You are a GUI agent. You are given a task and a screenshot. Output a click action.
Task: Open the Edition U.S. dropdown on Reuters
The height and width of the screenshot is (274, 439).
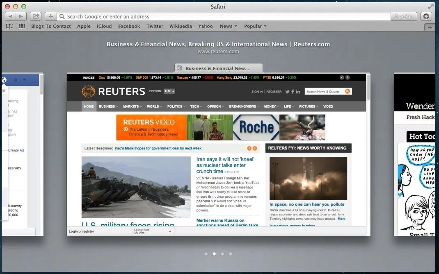tap(169, 91)
